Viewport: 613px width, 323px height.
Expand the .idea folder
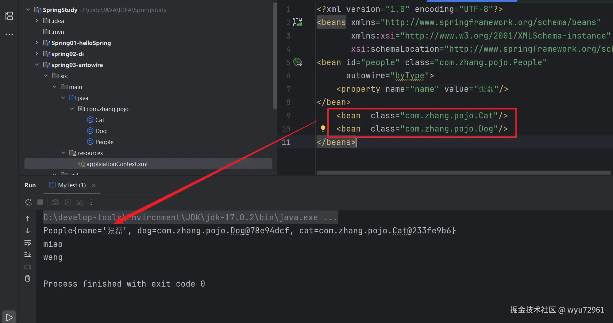pyautogui.click(x=37, y=21)
